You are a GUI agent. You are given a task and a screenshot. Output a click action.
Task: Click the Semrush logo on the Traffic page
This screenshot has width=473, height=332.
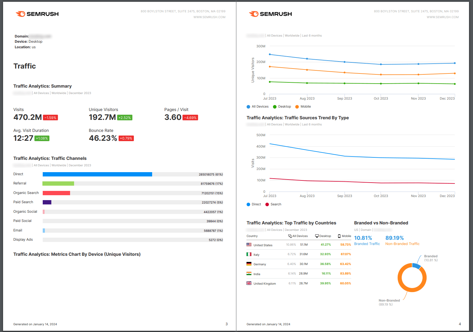coord(37,14)
